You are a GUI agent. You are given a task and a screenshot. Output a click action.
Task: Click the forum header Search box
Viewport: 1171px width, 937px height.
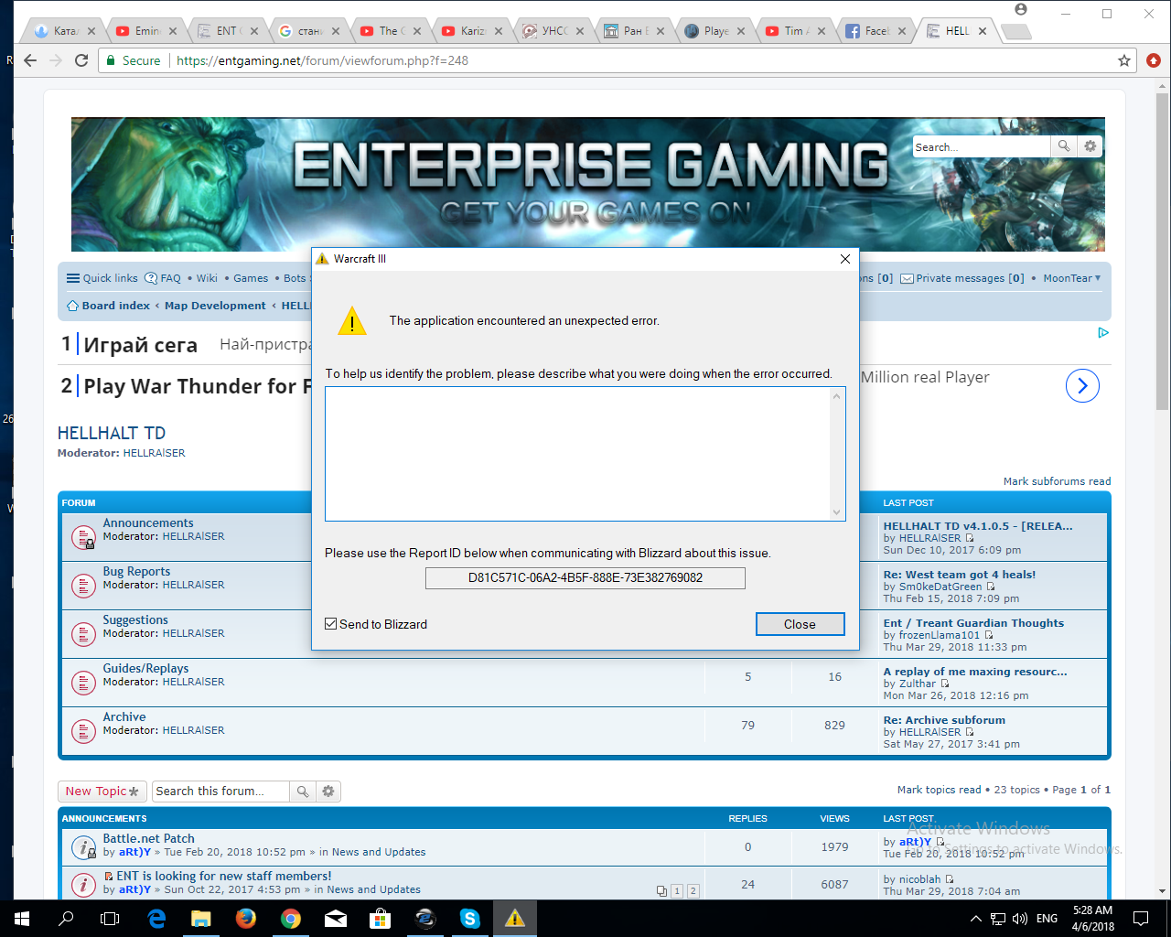981,146
